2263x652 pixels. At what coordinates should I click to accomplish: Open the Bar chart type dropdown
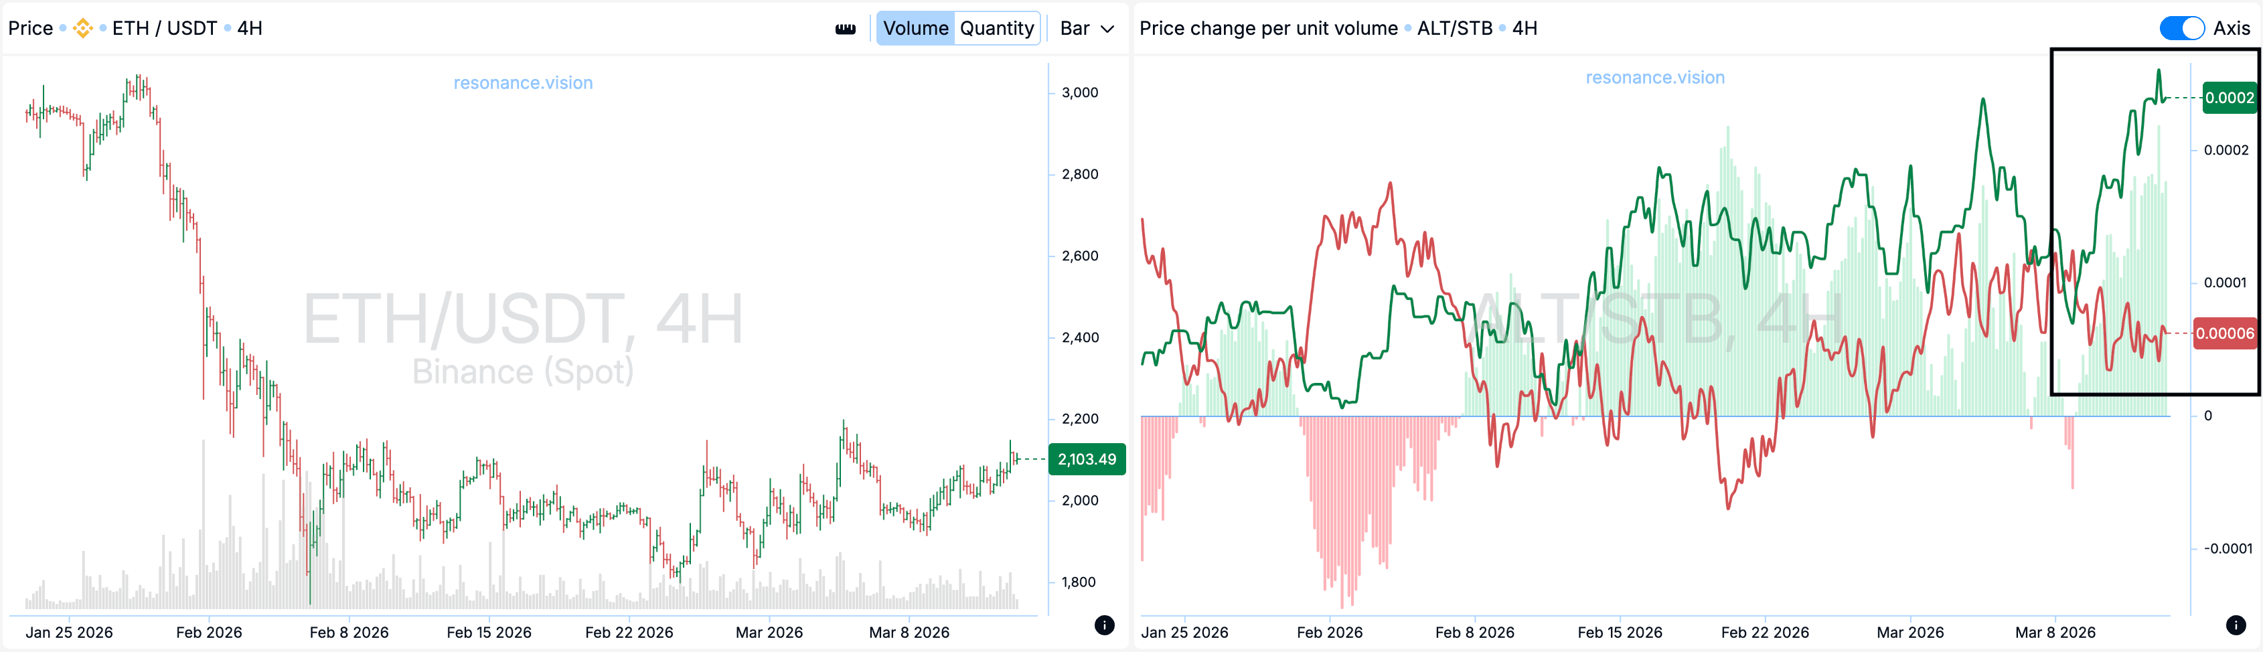click(1087, 28)
